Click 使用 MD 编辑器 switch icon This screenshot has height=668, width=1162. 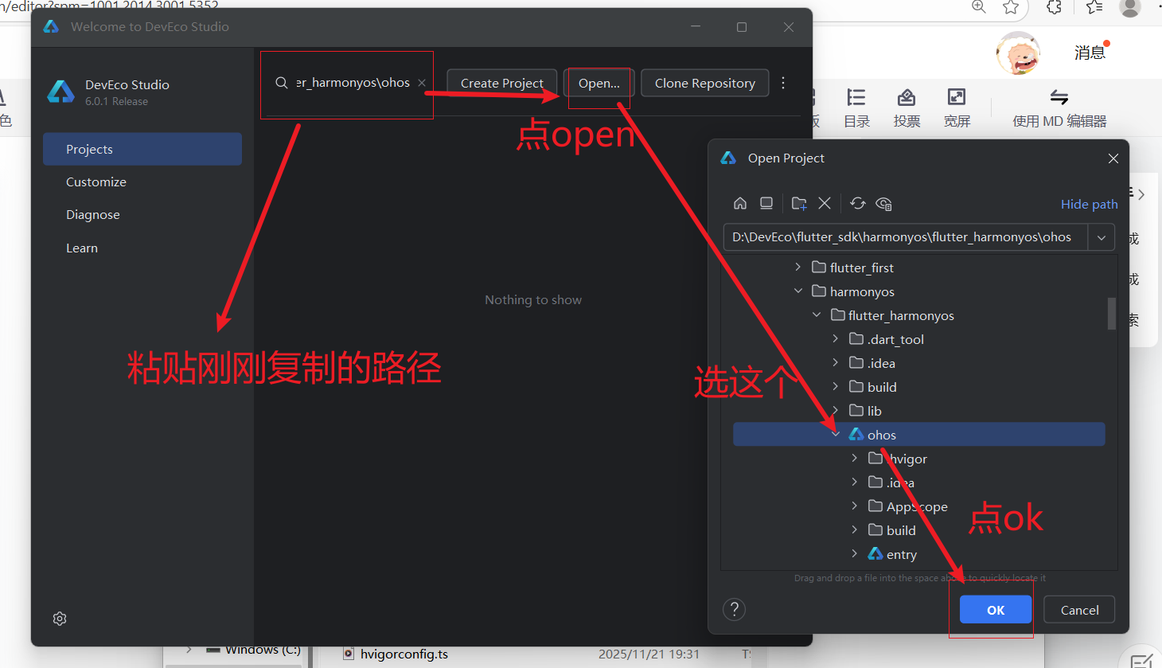click(x=1059, y=97)
